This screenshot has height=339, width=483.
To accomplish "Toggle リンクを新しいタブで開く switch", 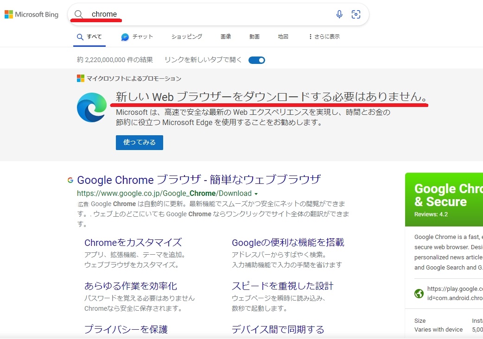I will click(x=257, y=60).
